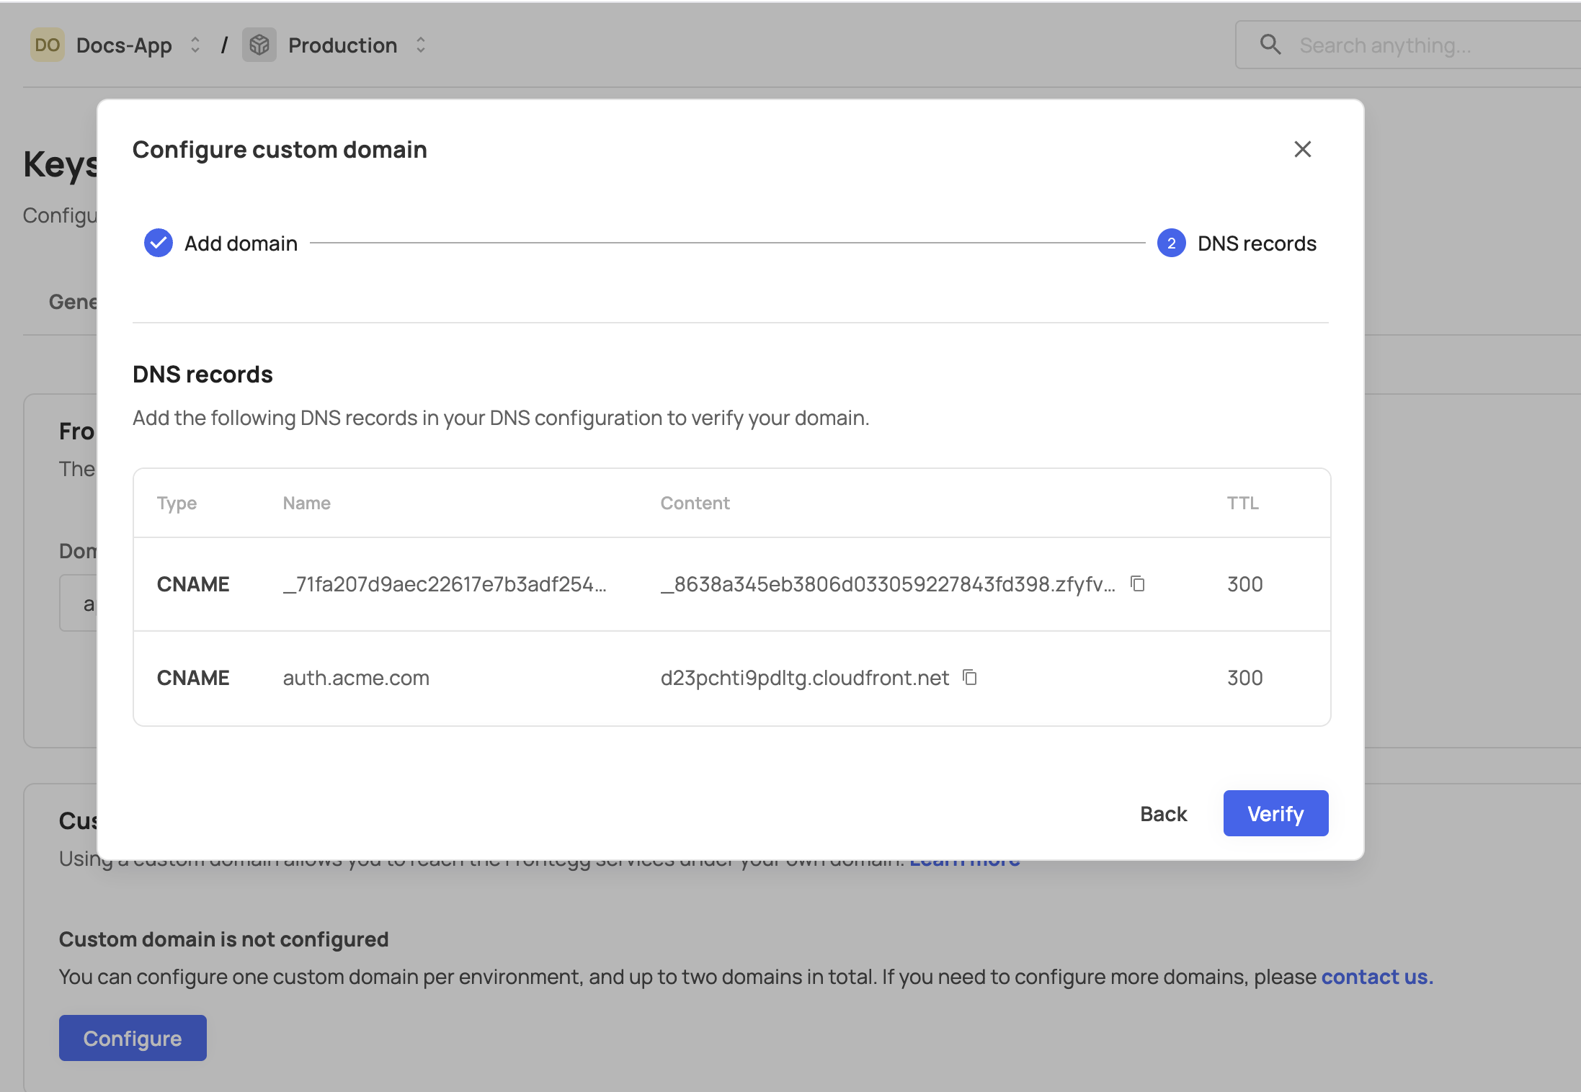Viewport: 1581px width, 1092px height.
Task: Switch to the General tab
Action: pos(74,301)
